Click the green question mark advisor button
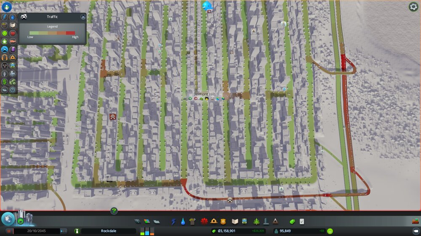The width and height of the screenshot is (421, 236). (x=114, y=211)
